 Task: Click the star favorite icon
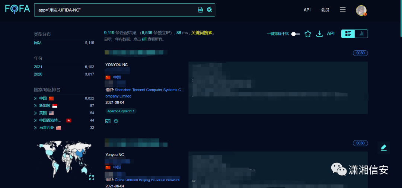[x=308, y=34]
